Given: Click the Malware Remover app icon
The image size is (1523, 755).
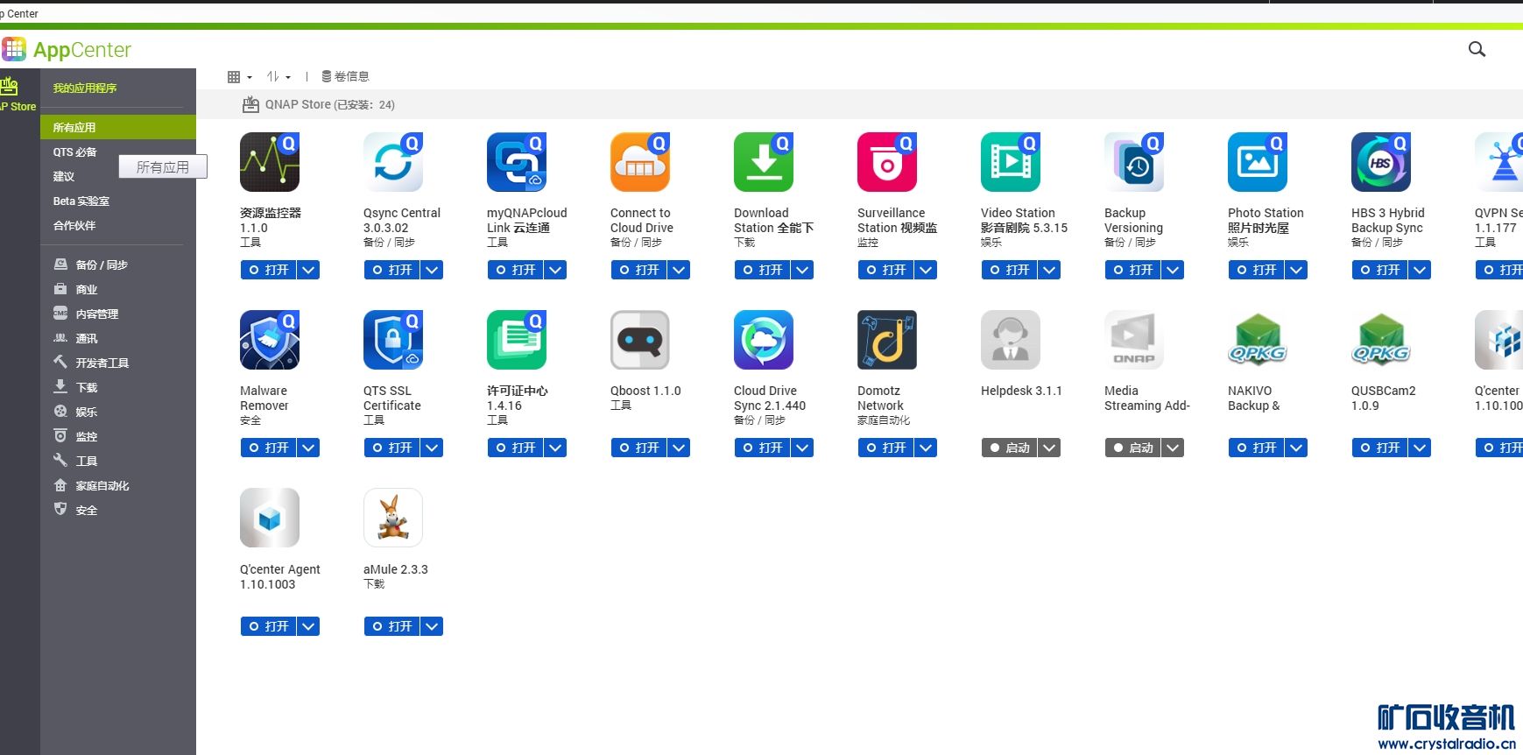Looking at the screenshot, I should coord(270,340).
